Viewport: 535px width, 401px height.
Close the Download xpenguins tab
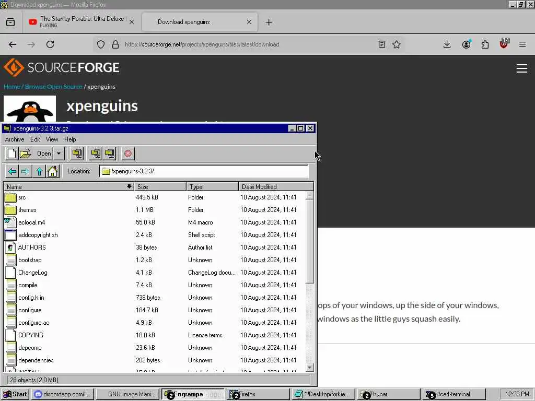coord(249,22)
